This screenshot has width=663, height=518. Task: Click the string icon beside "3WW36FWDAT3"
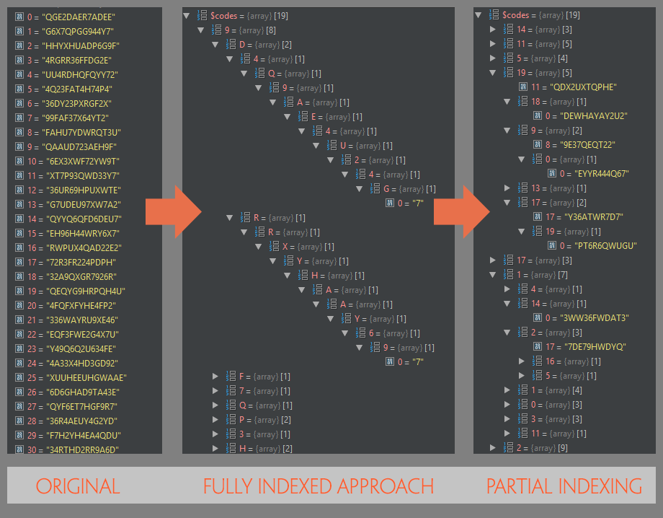538,318
